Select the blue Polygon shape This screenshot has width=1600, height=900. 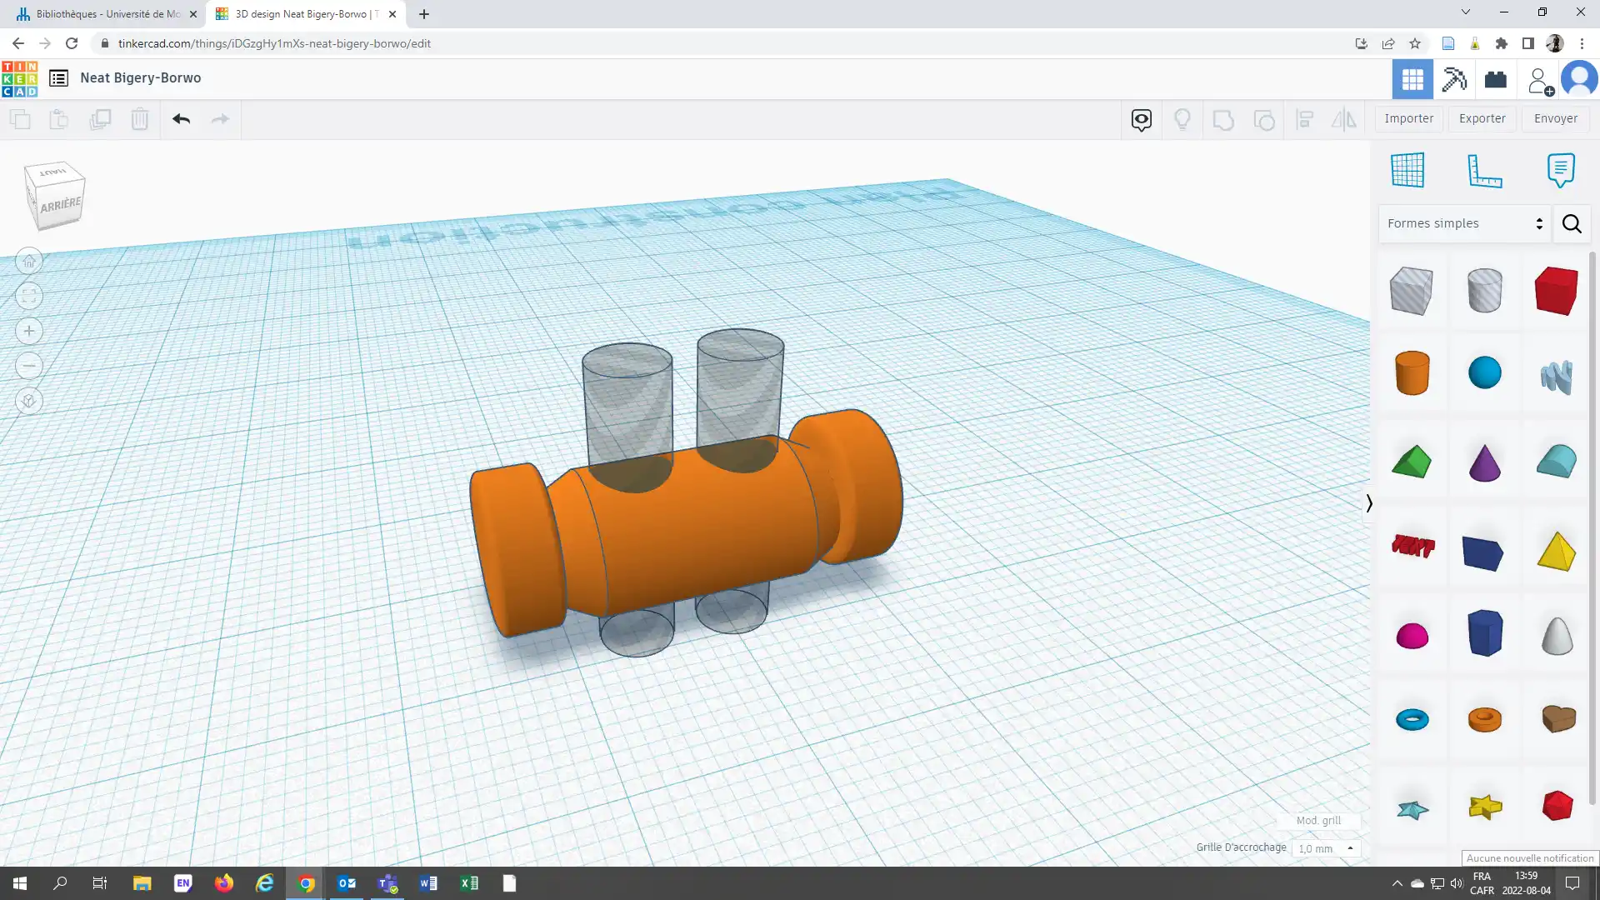1484,632
